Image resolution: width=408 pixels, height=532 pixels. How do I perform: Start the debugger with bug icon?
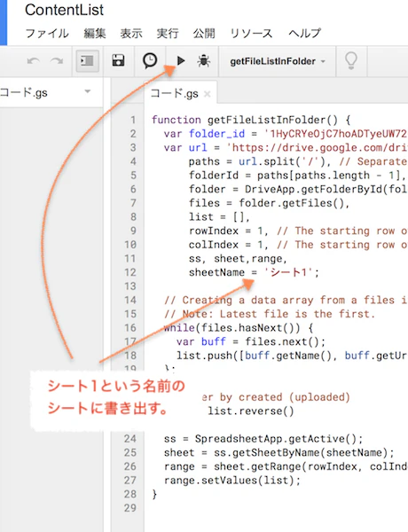(204, 61)
